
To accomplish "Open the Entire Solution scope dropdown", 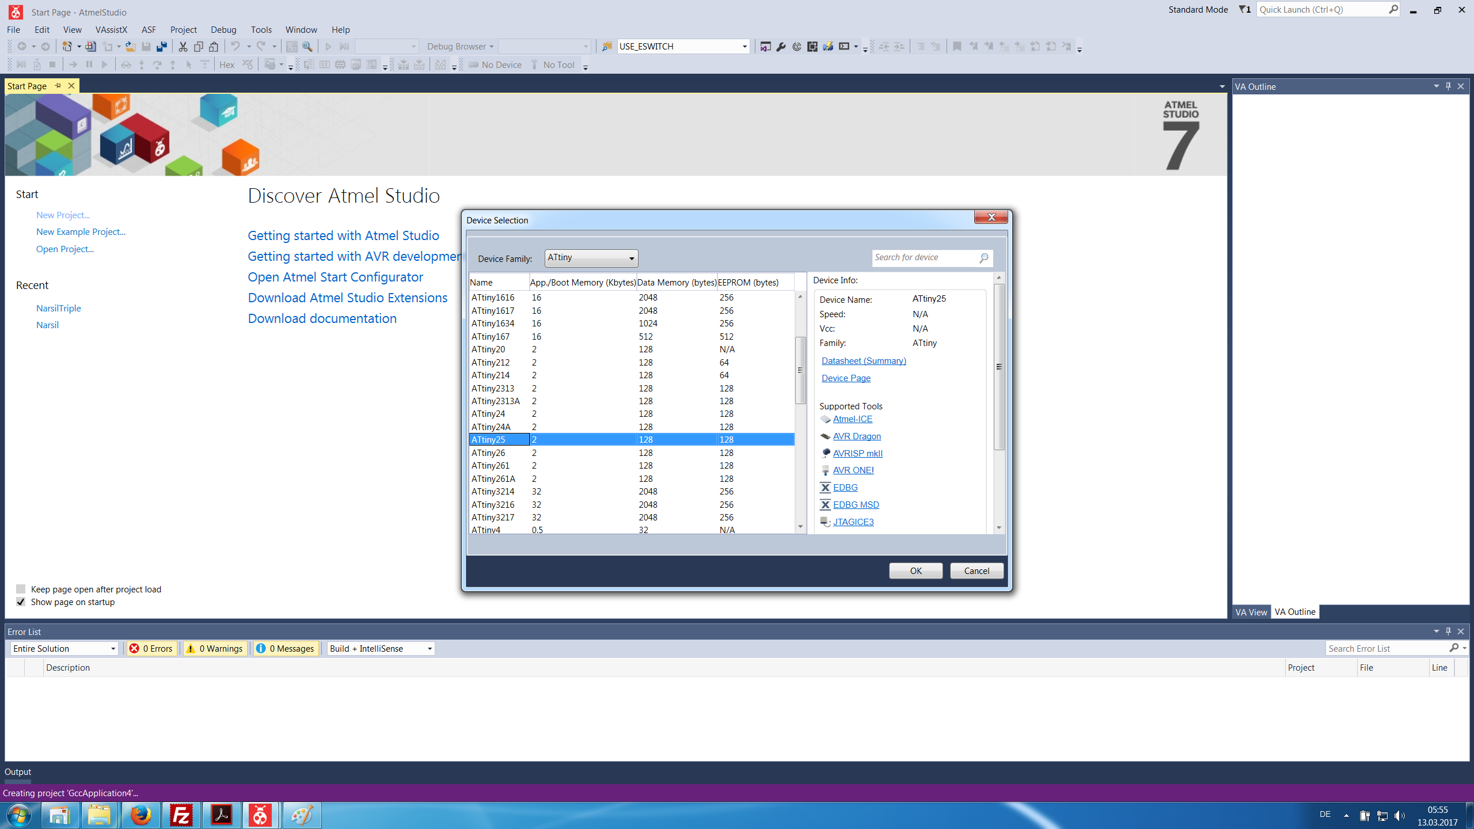I will coord(64,648).
